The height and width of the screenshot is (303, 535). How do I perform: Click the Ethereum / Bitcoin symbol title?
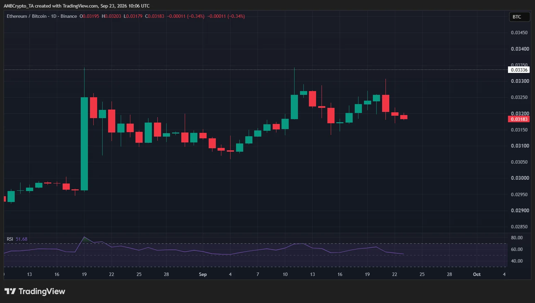click(27, 16)
